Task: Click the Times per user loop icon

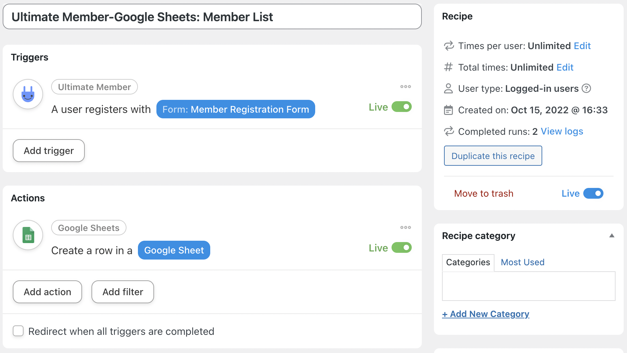Action: pos(449,46)
